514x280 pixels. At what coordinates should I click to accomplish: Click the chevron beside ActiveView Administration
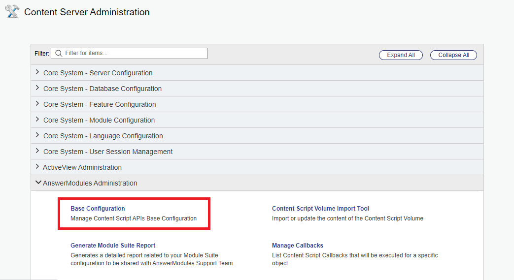tap(37, 167)
